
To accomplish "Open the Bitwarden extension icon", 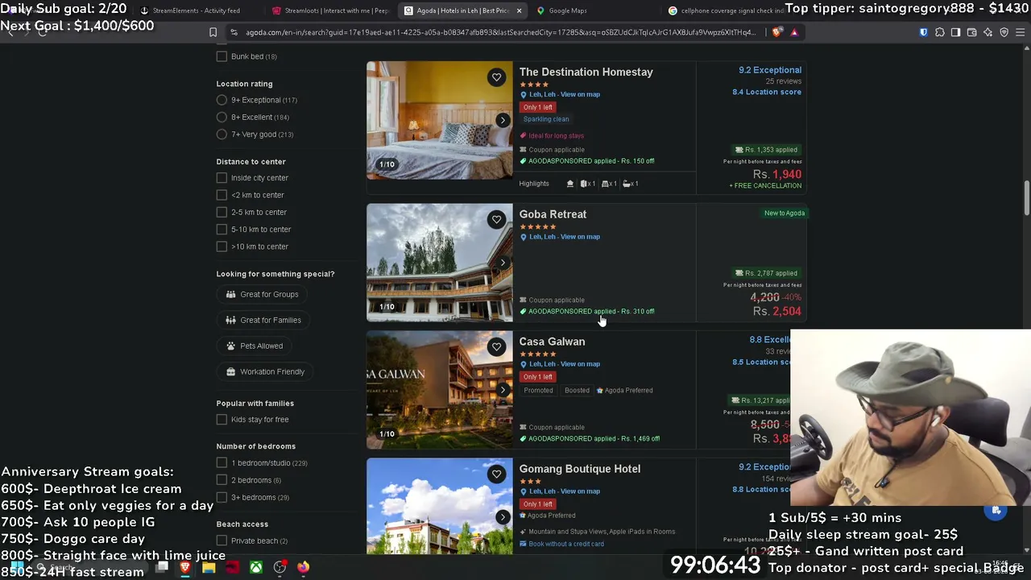I will 923,32.
